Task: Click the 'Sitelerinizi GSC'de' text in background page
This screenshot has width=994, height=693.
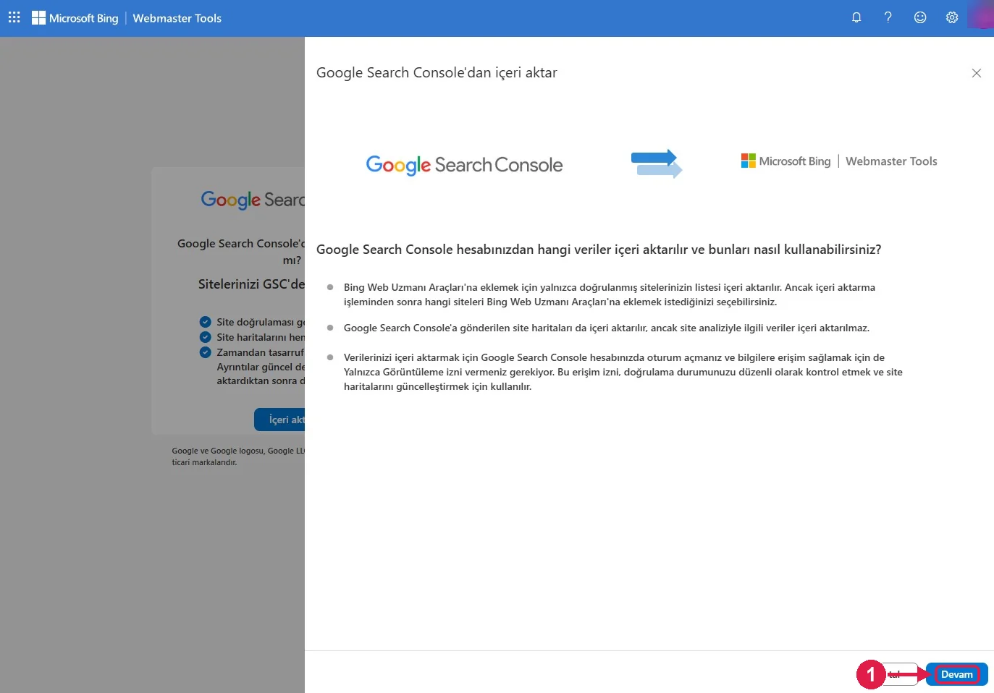Action: pos(251,284)
